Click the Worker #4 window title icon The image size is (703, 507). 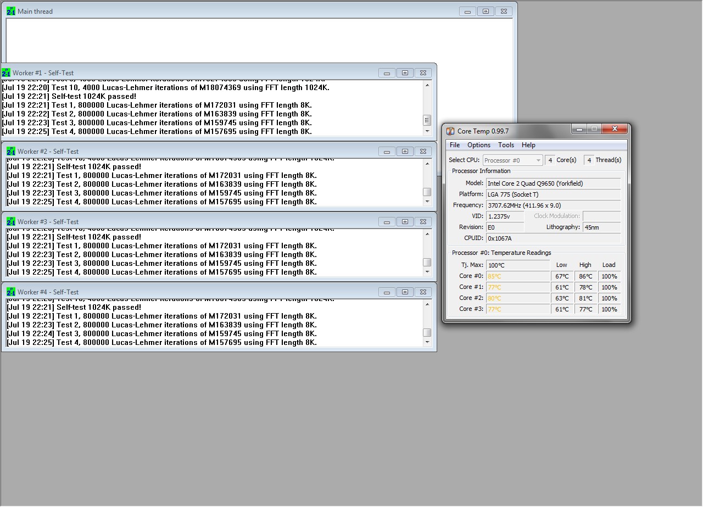[x=11, y=292]
